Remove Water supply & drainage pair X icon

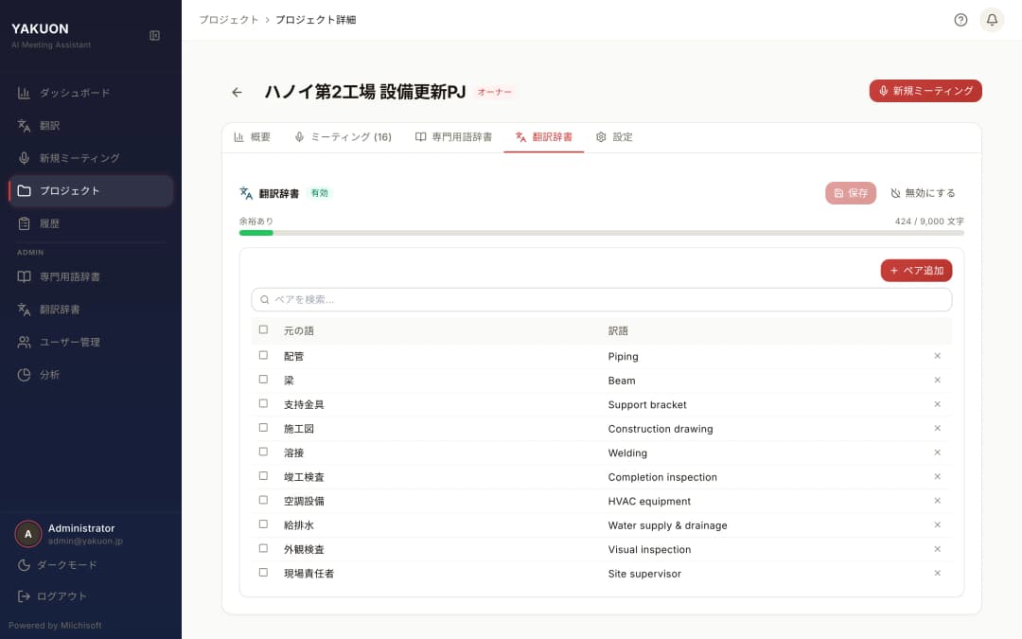coord(937,524)
